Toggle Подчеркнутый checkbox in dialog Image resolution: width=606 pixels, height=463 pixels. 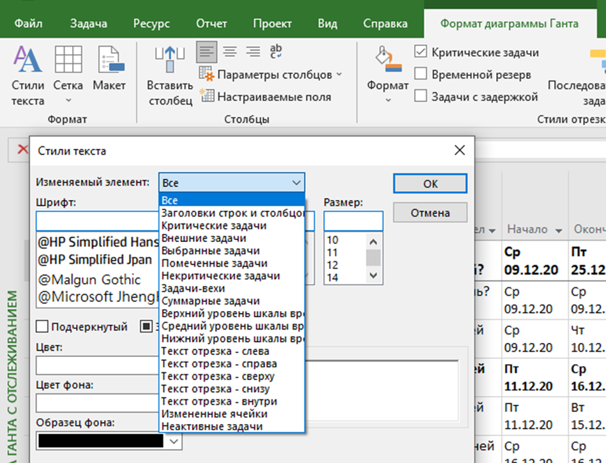(42, 326)
